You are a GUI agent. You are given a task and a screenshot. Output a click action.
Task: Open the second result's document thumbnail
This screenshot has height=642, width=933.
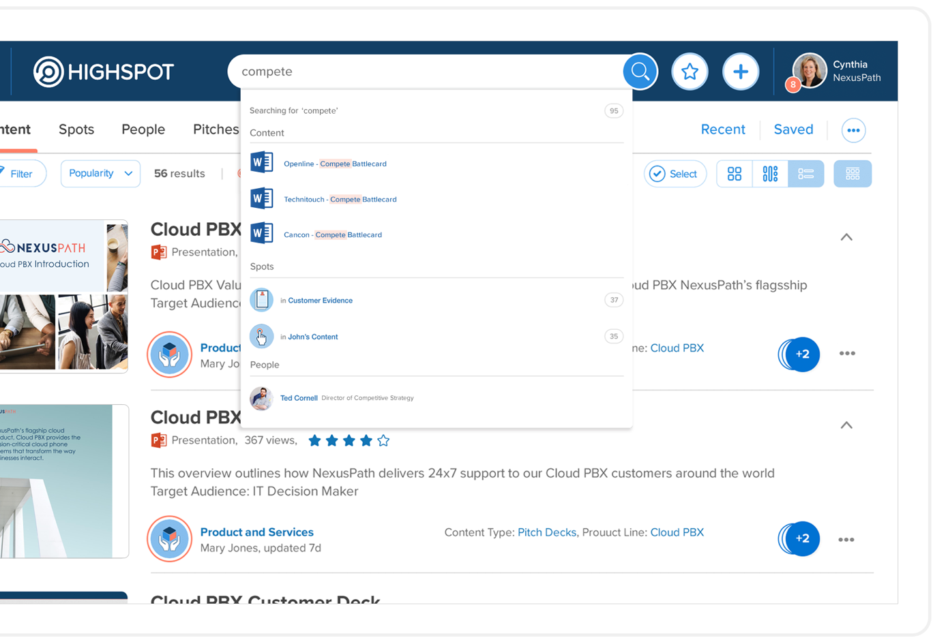point(63,481)
